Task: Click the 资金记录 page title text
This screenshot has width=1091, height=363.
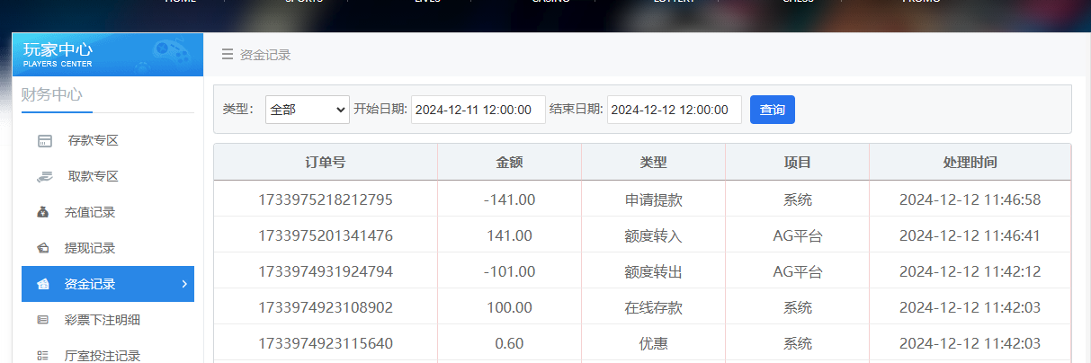Action: (265, 55)
